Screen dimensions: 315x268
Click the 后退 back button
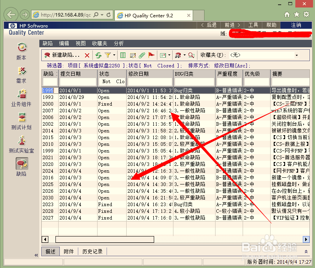pyautogui.click(x=209, y=25)
